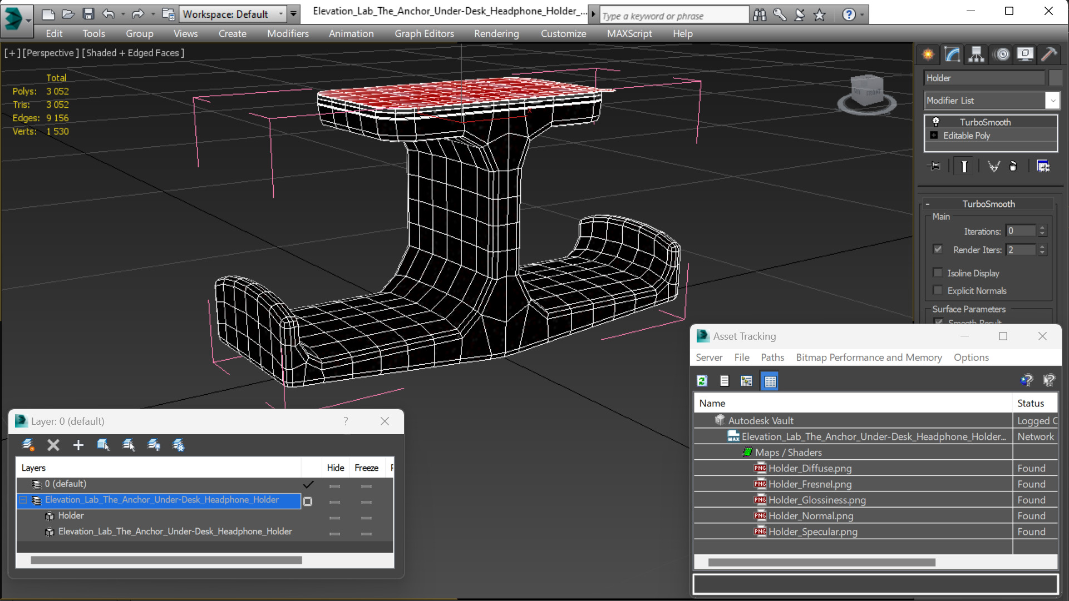Create new layer with plus icon
1069x601 pixels.
78,445
